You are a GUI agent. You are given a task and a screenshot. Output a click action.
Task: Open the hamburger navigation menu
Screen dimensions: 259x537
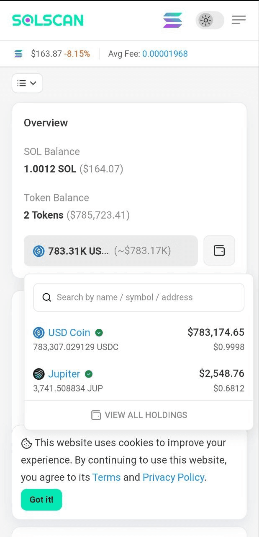tap(238, 20)
